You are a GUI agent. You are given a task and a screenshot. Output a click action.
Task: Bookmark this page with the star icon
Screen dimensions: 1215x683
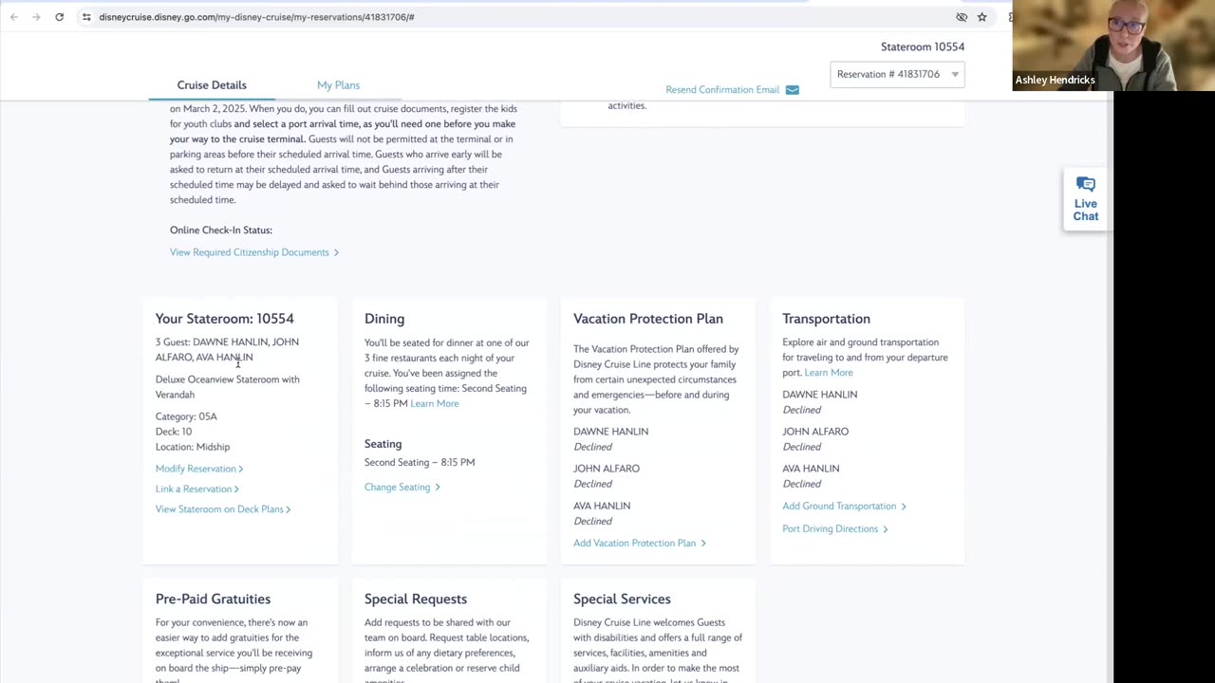(x=981, y=17)
